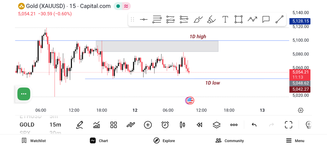Click the 18:00 label before date 12
This screenshot has width=327, height=147.
click(102, 110)
